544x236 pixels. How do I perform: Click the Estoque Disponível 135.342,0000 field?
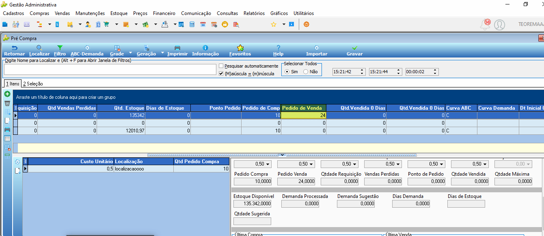point(253,204)
